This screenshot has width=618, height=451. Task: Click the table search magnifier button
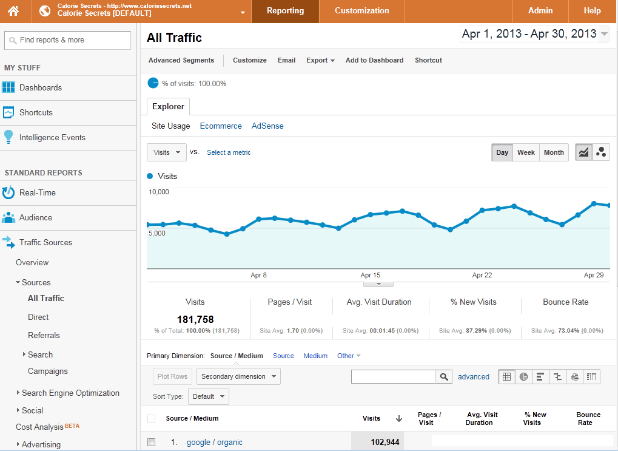coord(444,377)
